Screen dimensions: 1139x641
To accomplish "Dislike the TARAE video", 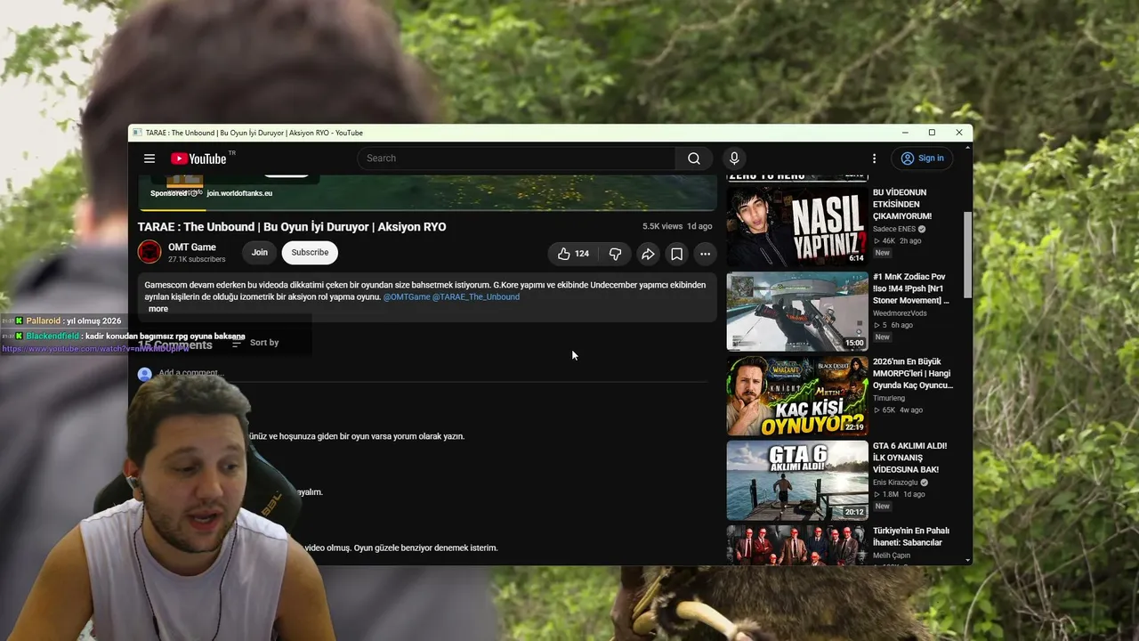I will click(615, 254).
